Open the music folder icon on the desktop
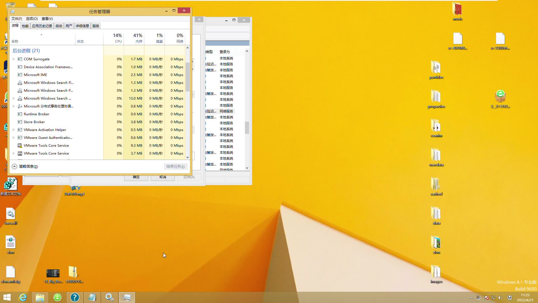538x303 pixels. pos(457,10)
